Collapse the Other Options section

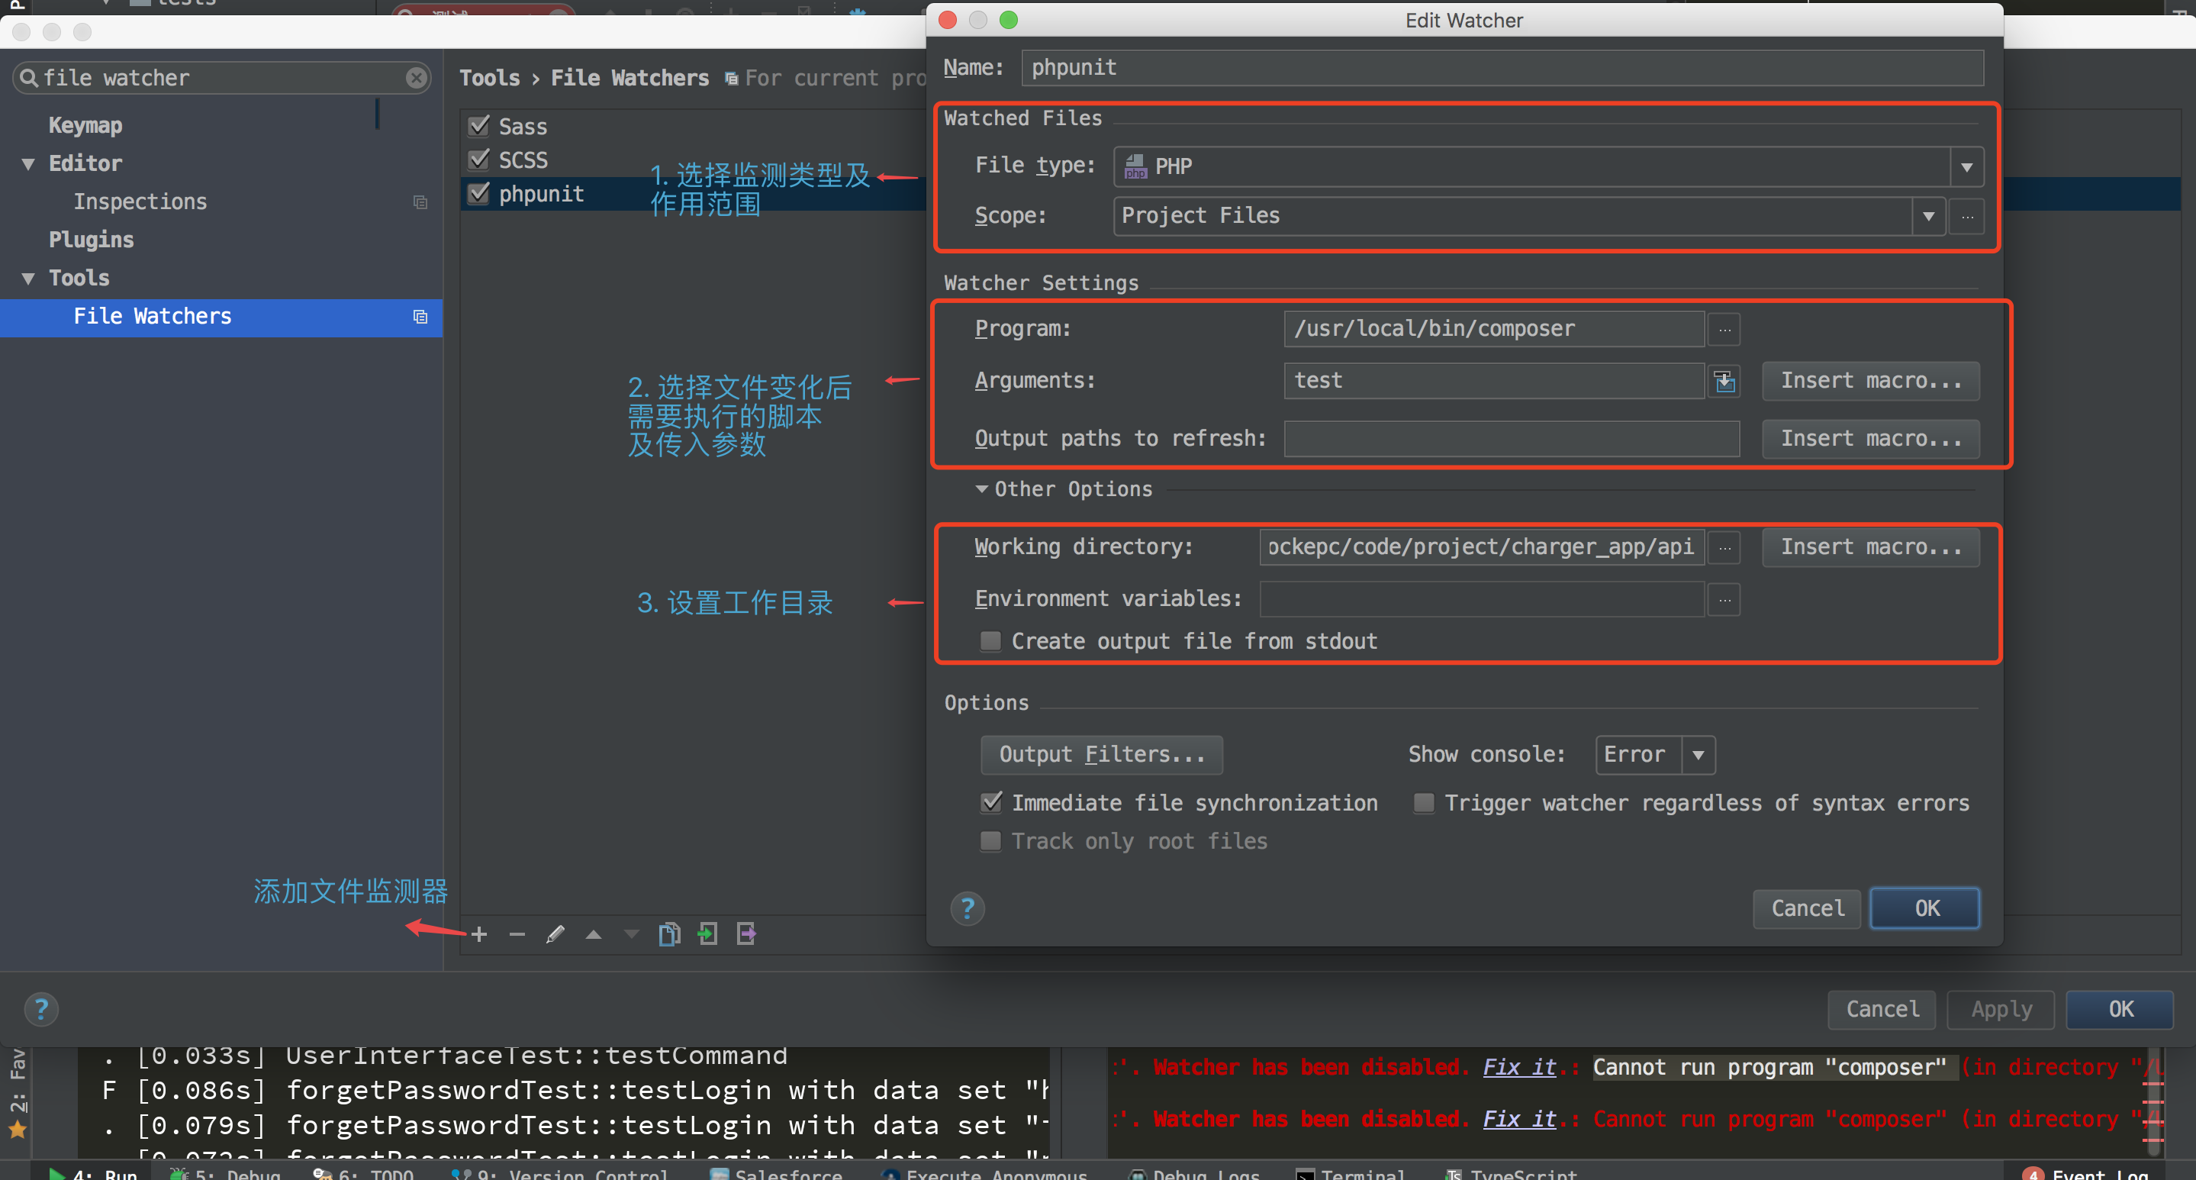(982, 489)
